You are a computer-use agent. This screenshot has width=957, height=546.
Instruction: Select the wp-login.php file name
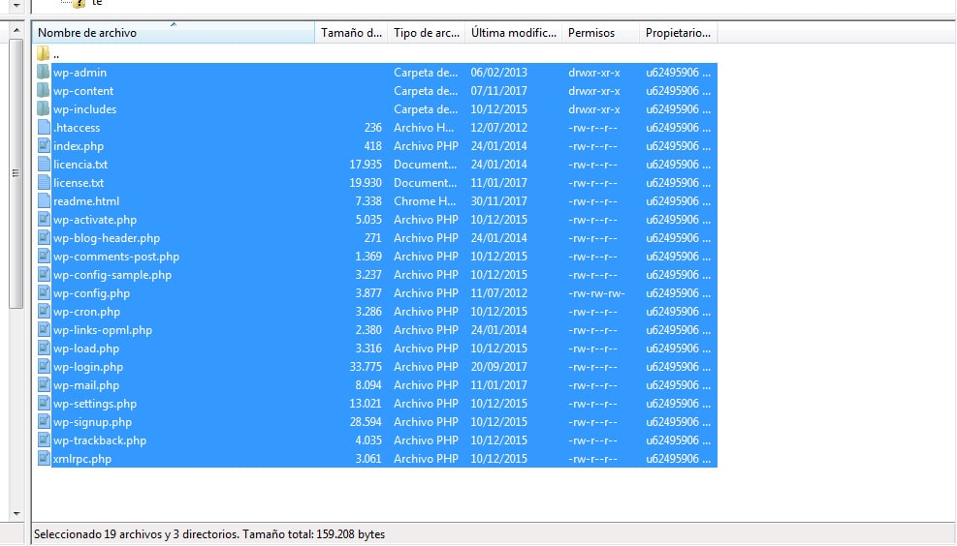(87, 367)
